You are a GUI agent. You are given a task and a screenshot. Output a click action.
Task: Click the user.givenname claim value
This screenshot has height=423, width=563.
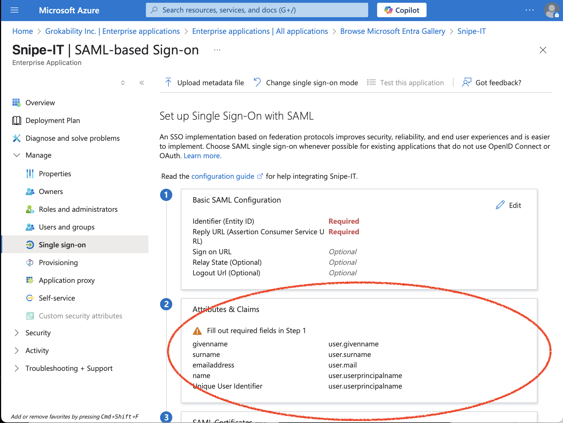(x=353, y=344)
